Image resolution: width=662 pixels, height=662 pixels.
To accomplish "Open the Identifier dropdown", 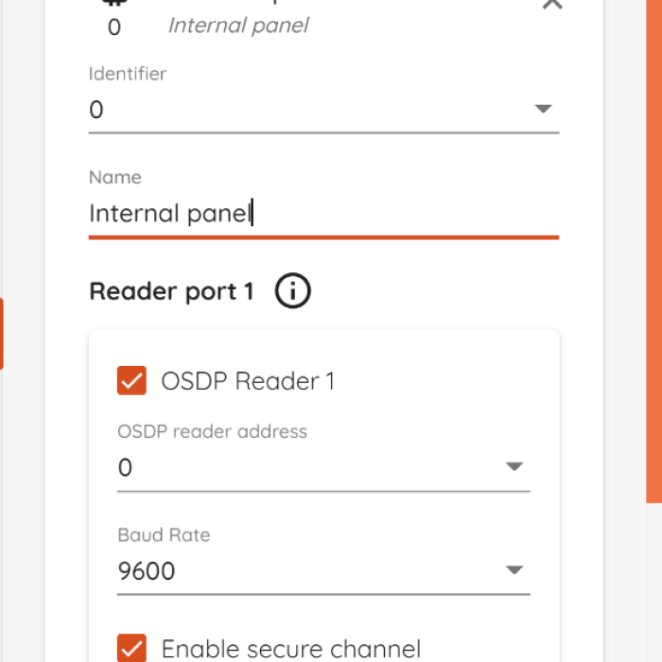I will click(323, 110).
